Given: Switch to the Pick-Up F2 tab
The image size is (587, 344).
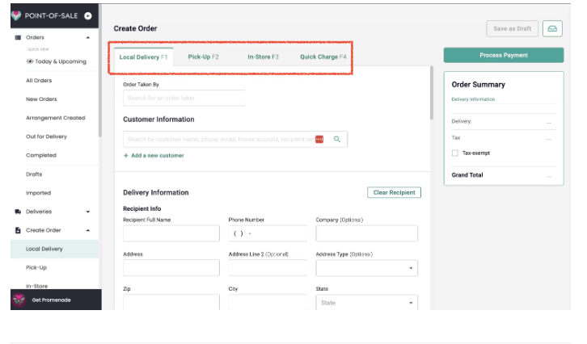Looking at the screenshot, I should [x=203, y=57].
